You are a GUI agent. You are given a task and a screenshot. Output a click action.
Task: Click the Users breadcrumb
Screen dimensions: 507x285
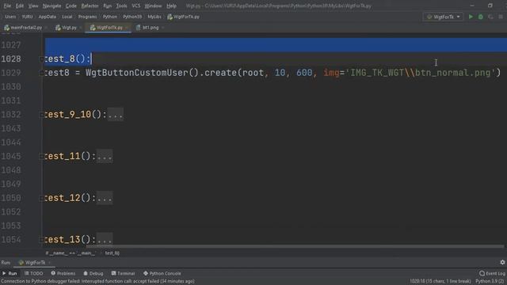coord(10,17)
